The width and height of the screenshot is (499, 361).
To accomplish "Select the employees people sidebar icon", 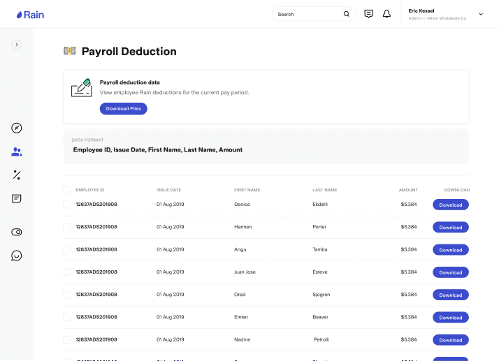I will [x=17, y=152].
